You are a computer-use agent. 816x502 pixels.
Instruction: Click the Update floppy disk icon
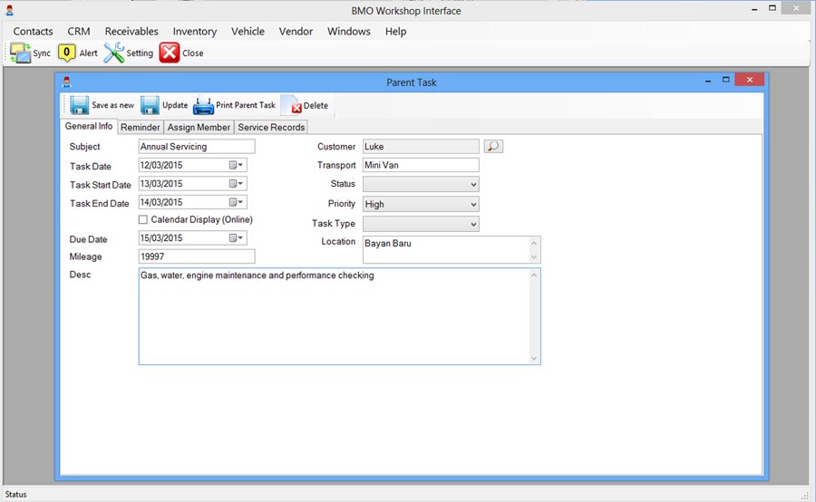(150, 105)
